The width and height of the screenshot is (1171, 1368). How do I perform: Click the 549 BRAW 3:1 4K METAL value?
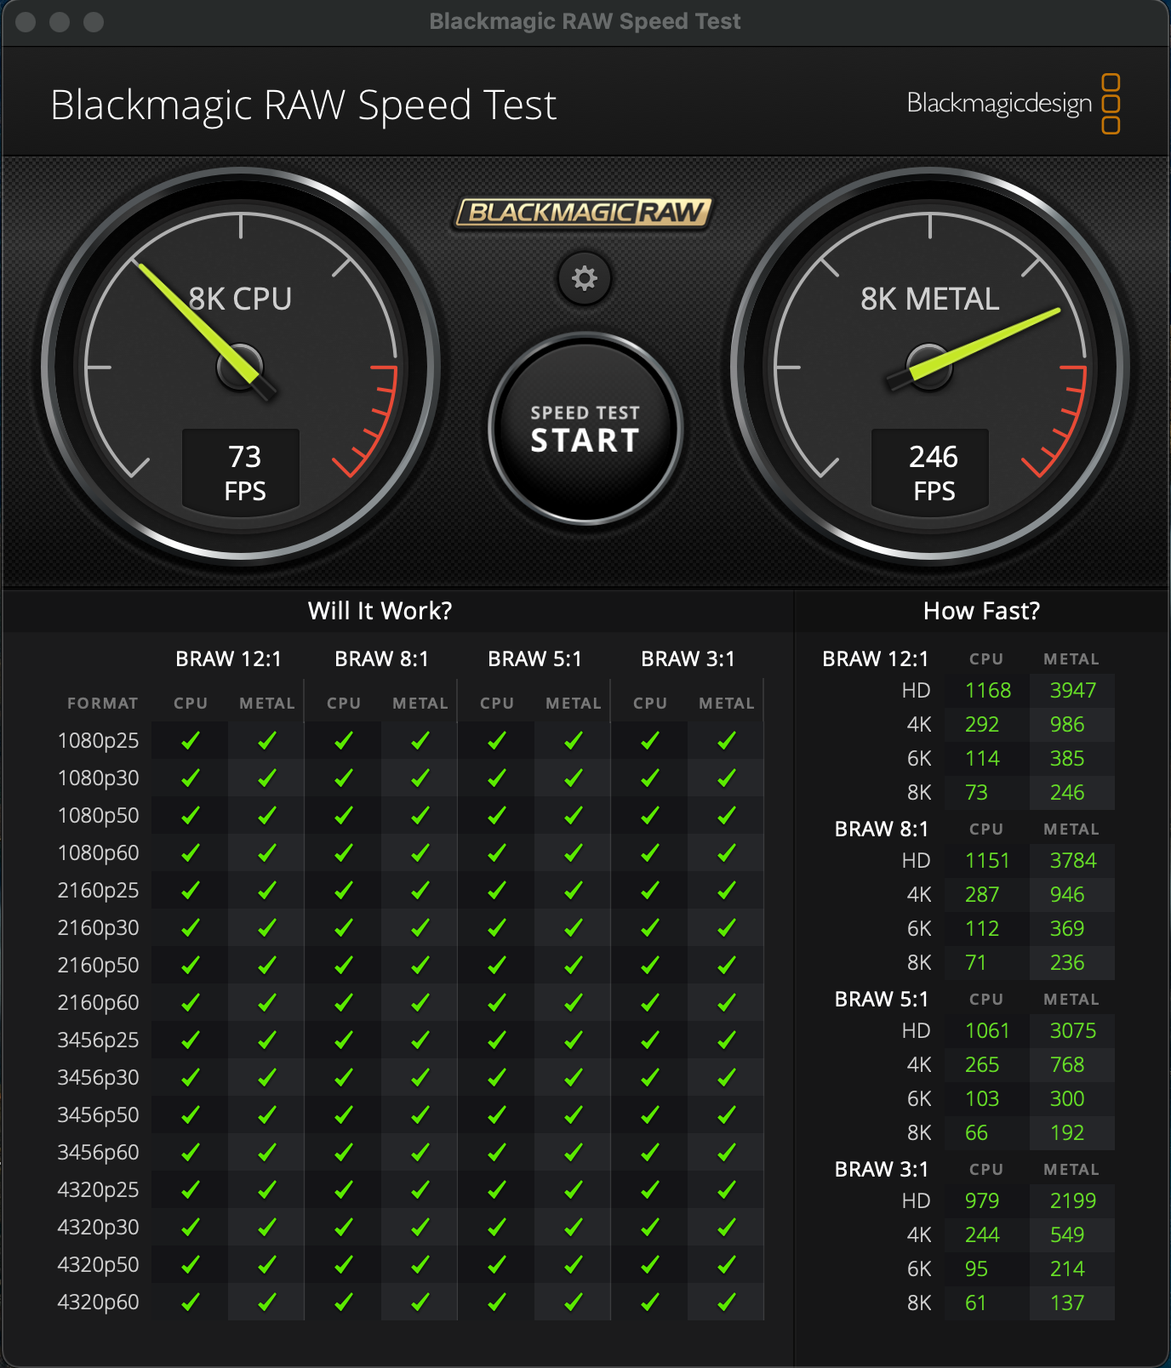point(1067,1234)
